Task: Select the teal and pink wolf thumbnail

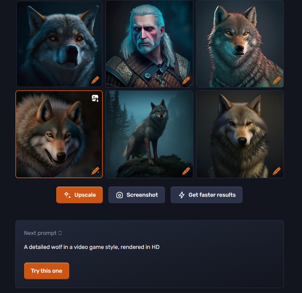Action: tap(240, 44)
